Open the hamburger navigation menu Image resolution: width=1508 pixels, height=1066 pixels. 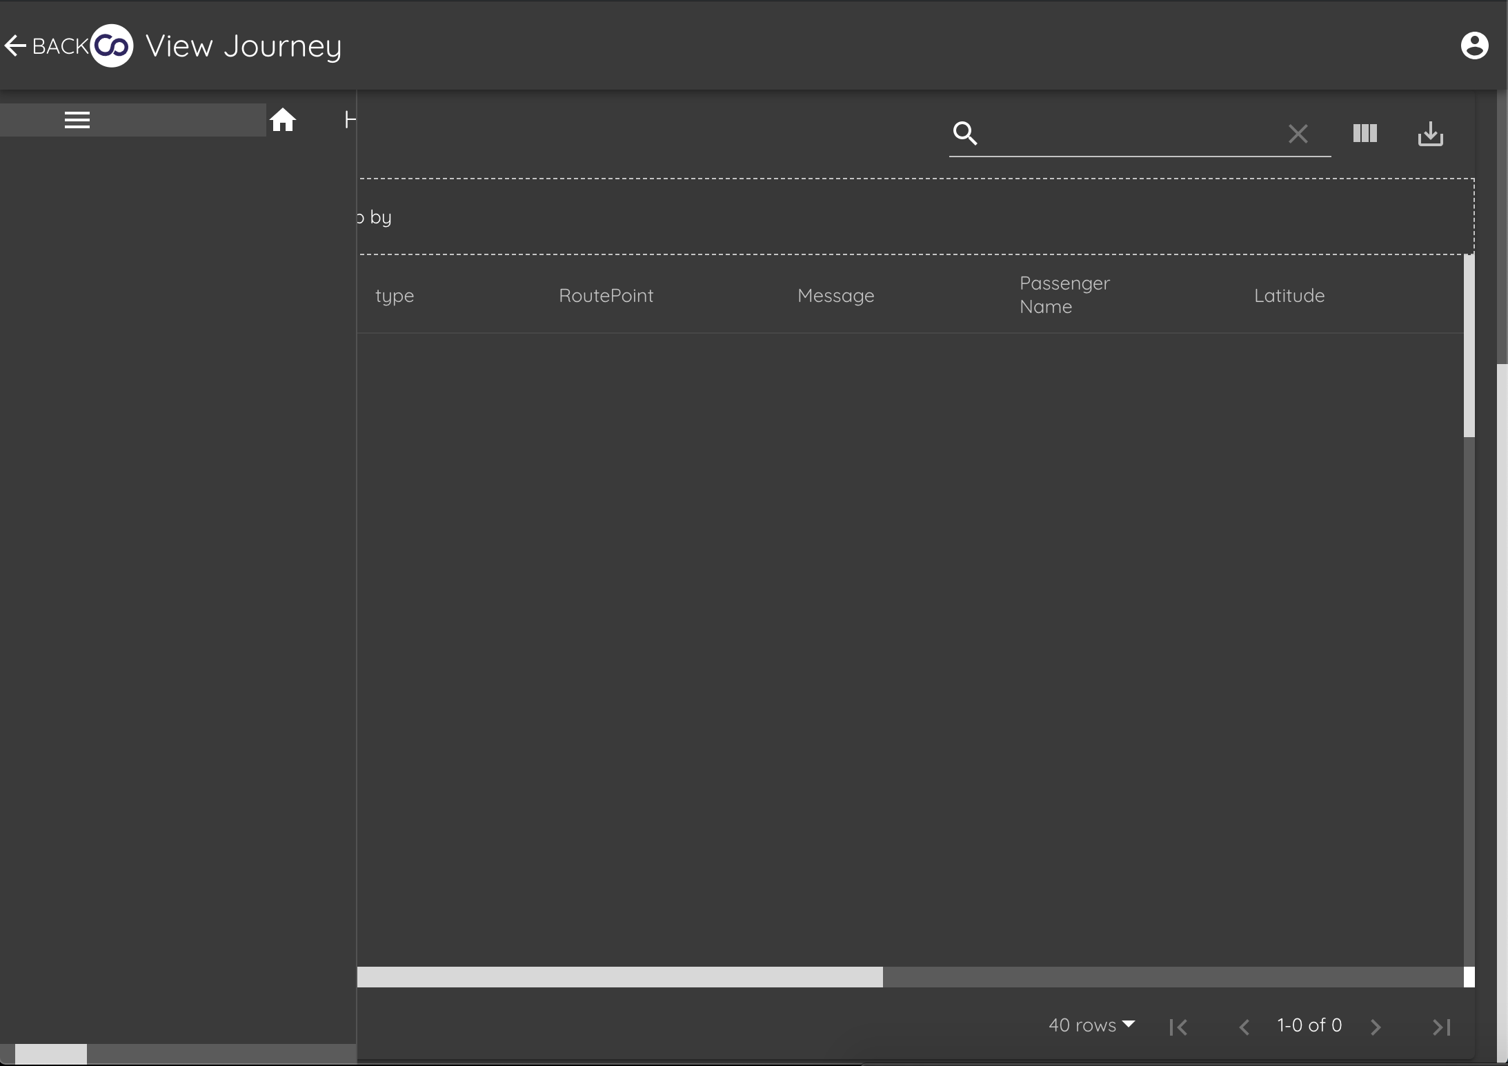[77, 119]
